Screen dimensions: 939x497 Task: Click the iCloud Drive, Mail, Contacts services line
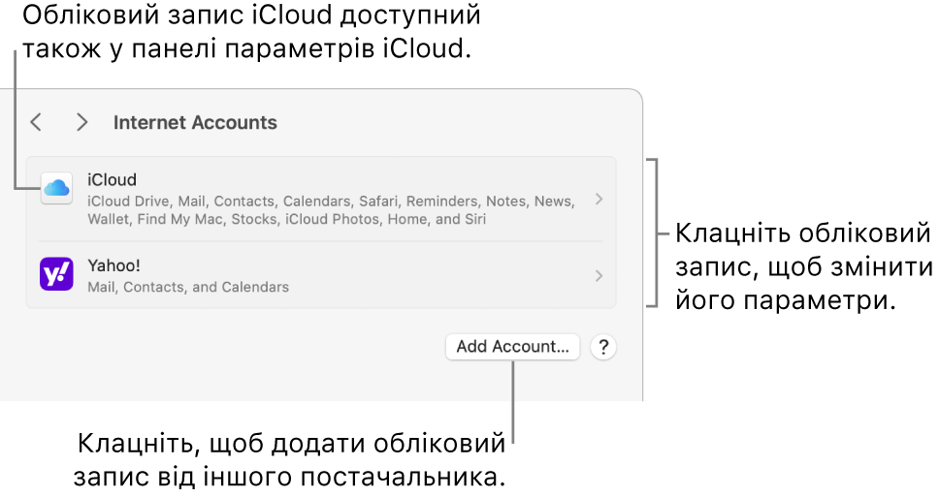331,202
